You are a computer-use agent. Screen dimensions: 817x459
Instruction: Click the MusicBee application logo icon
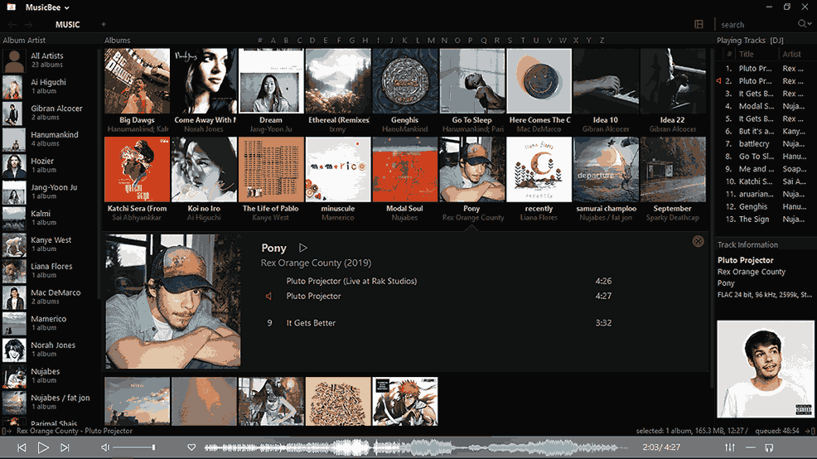pyautogui.click(x=11, y=7)
